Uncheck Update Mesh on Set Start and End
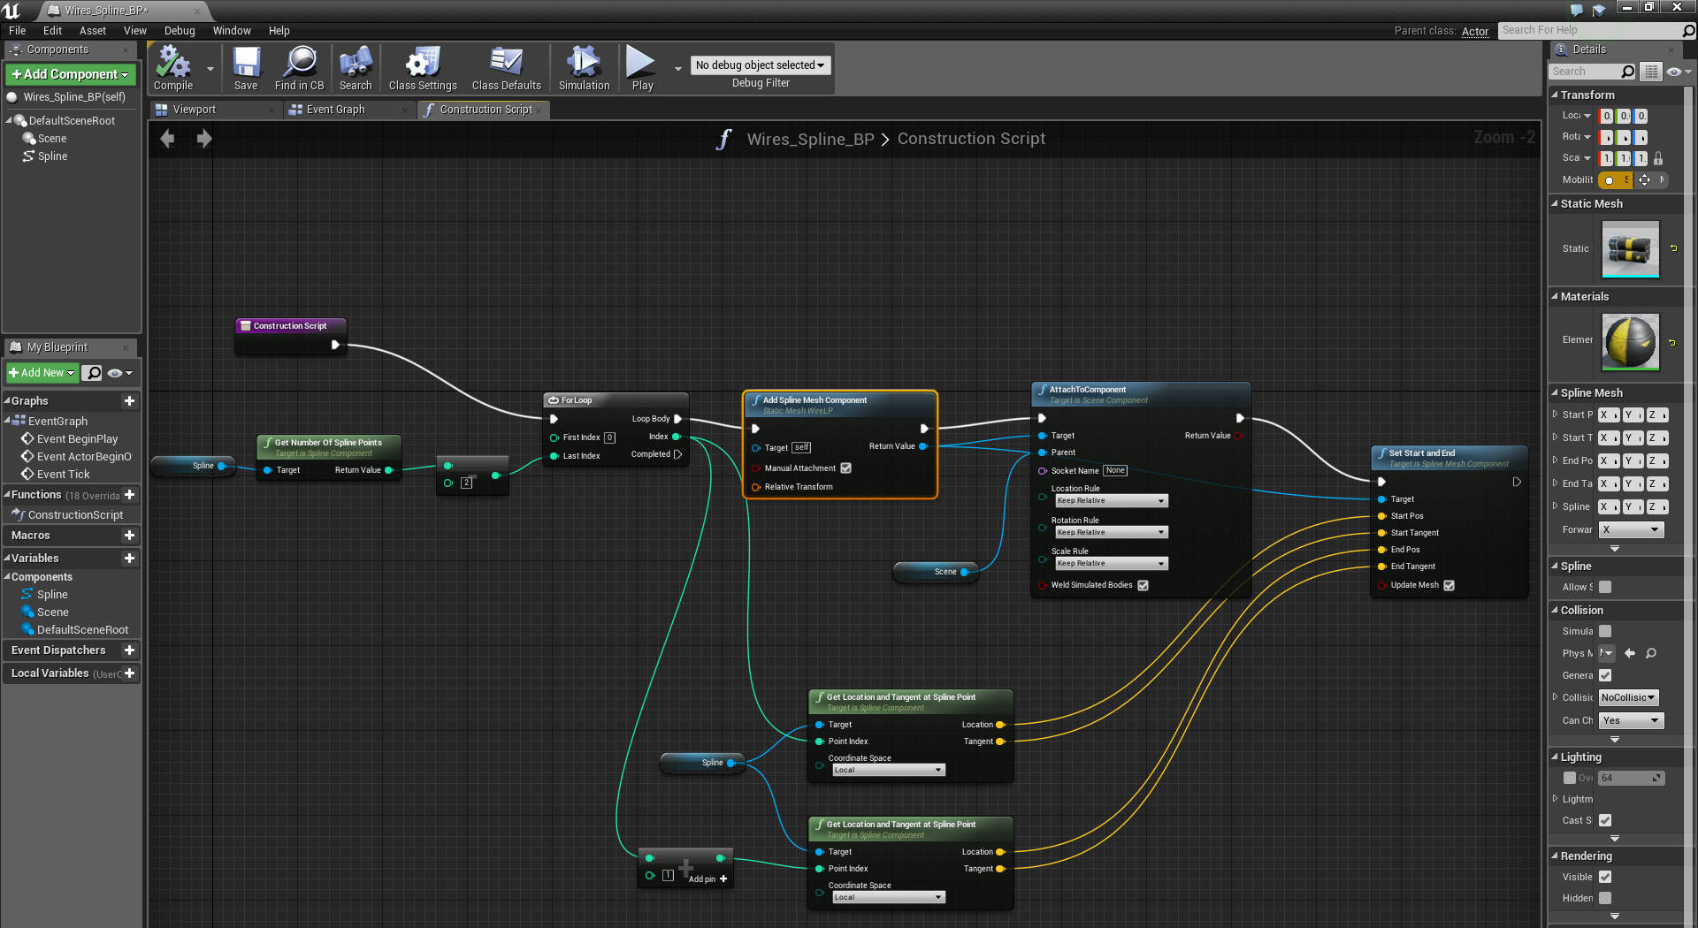Screen dimensions: 1698x928 (x=1449, y=585)
